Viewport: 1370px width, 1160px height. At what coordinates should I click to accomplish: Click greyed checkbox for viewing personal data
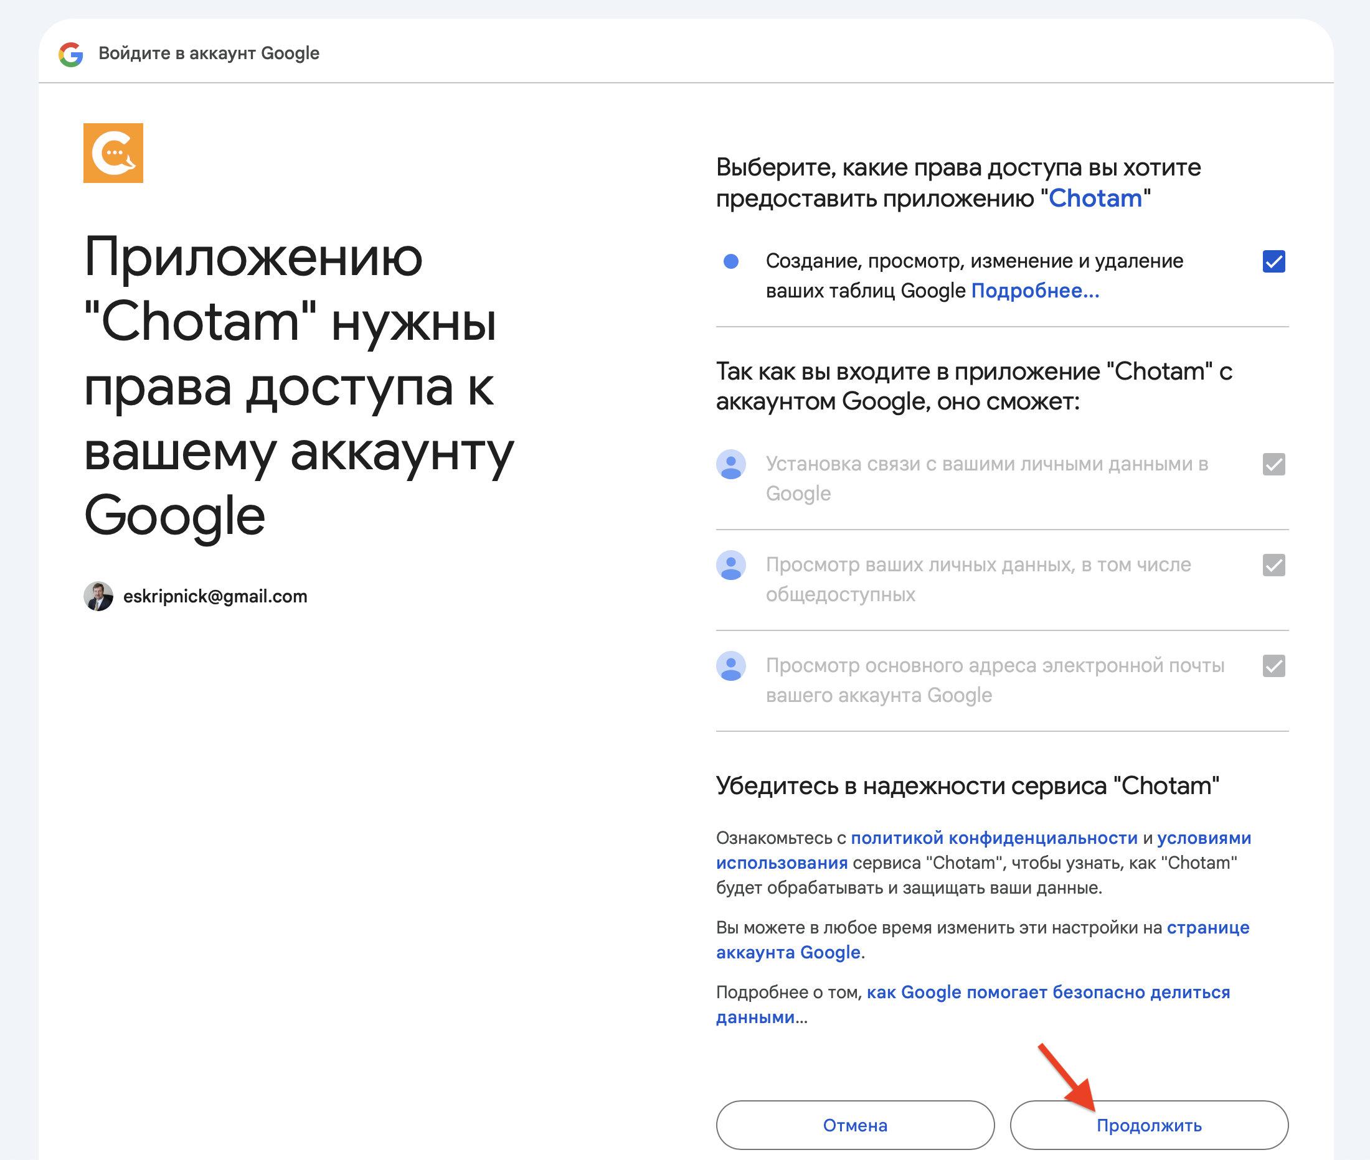click(x=1273, y=565)
